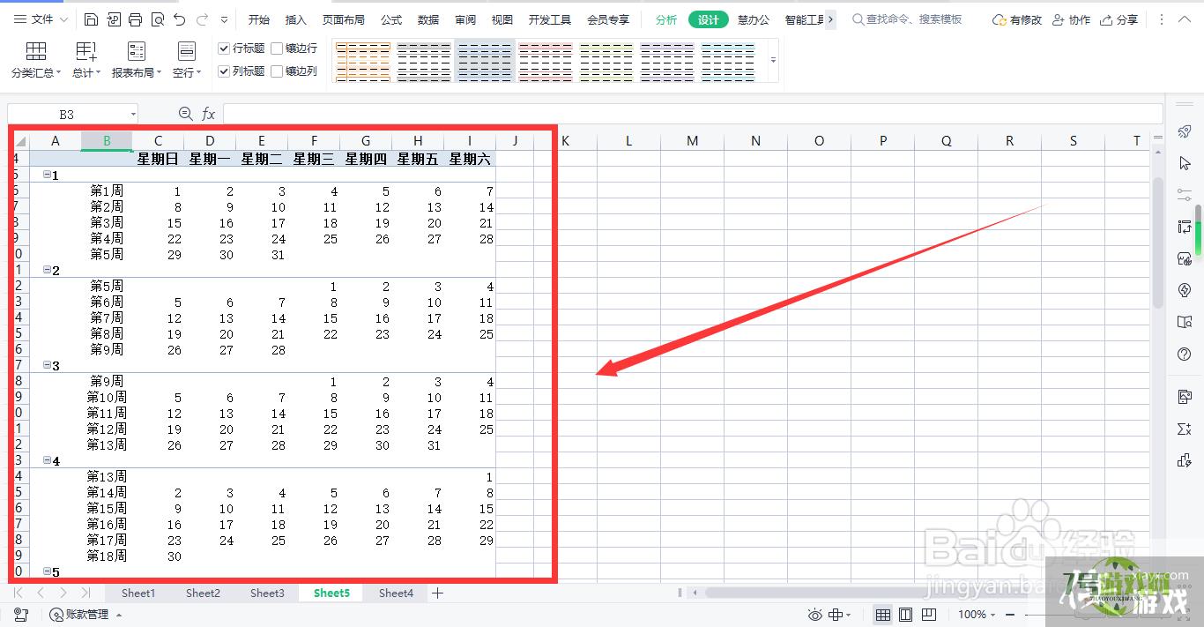Click the fx insert function icon
This screenshot has height=627, width=1204.
(209, 114)
